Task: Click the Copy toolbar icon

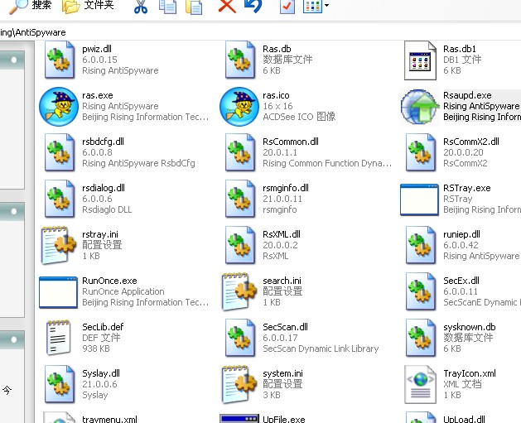Action: (x=168, y=7)
